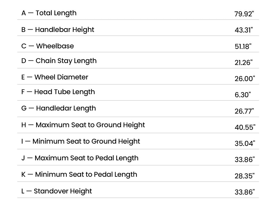Click "J — Maximum Seat to Pedal Length"

point(80,158)
